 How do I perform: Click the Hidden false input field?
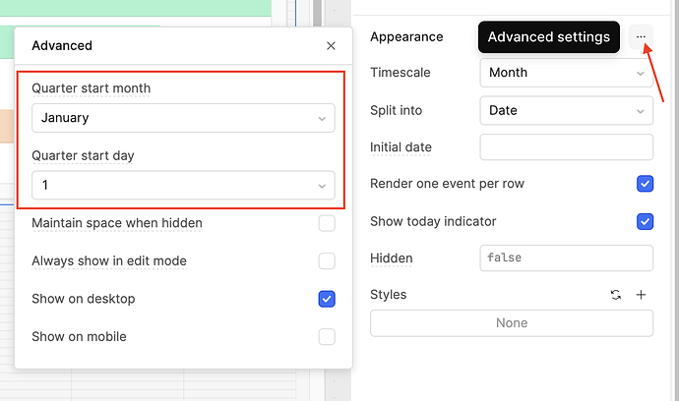(x=566, y=258)
